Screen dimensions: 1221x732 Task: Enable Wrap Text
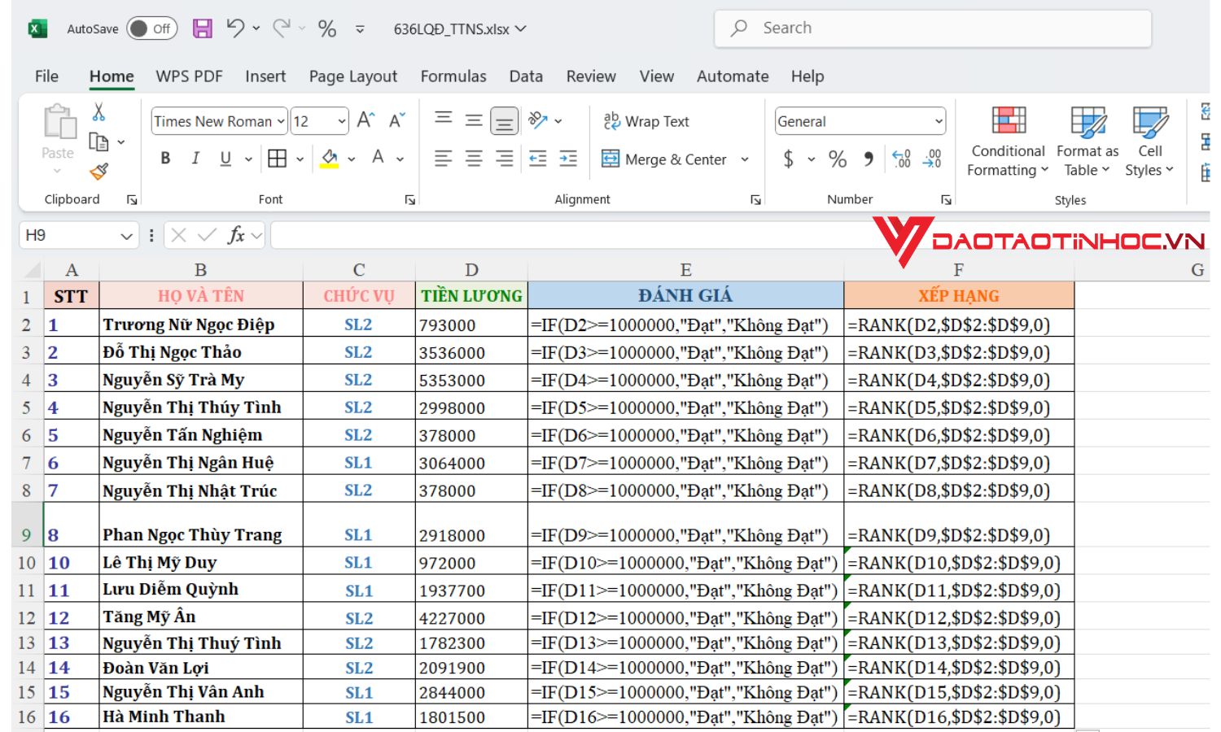tap(646, 120)
